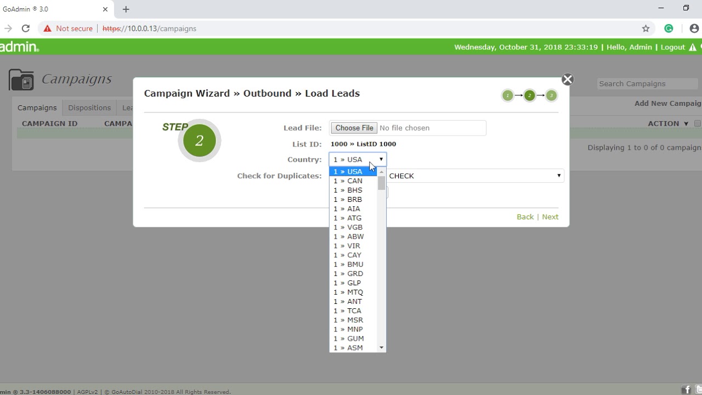Viewport: 702px width, 395px height.
Task: Focus the Search Campaigns field
Action: 647,84
